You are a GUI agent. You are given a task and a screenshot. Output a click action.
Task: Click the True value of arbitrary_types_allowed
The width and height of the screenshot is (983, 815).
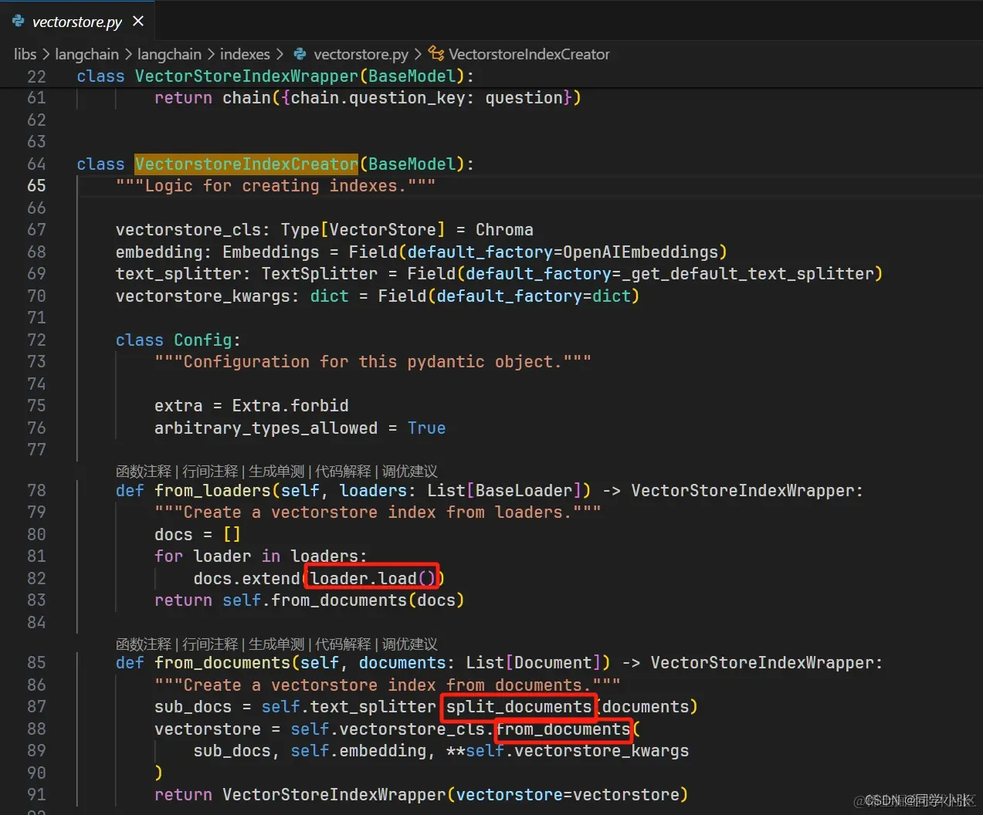[426, 428]
